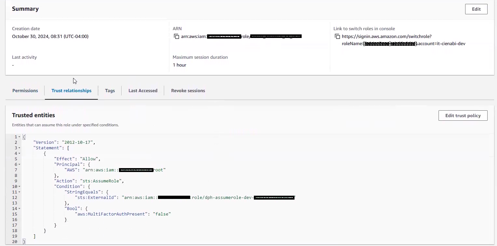Switch to the Permissions tab
This screenshot has height=246, width=497.
[25, 91]
